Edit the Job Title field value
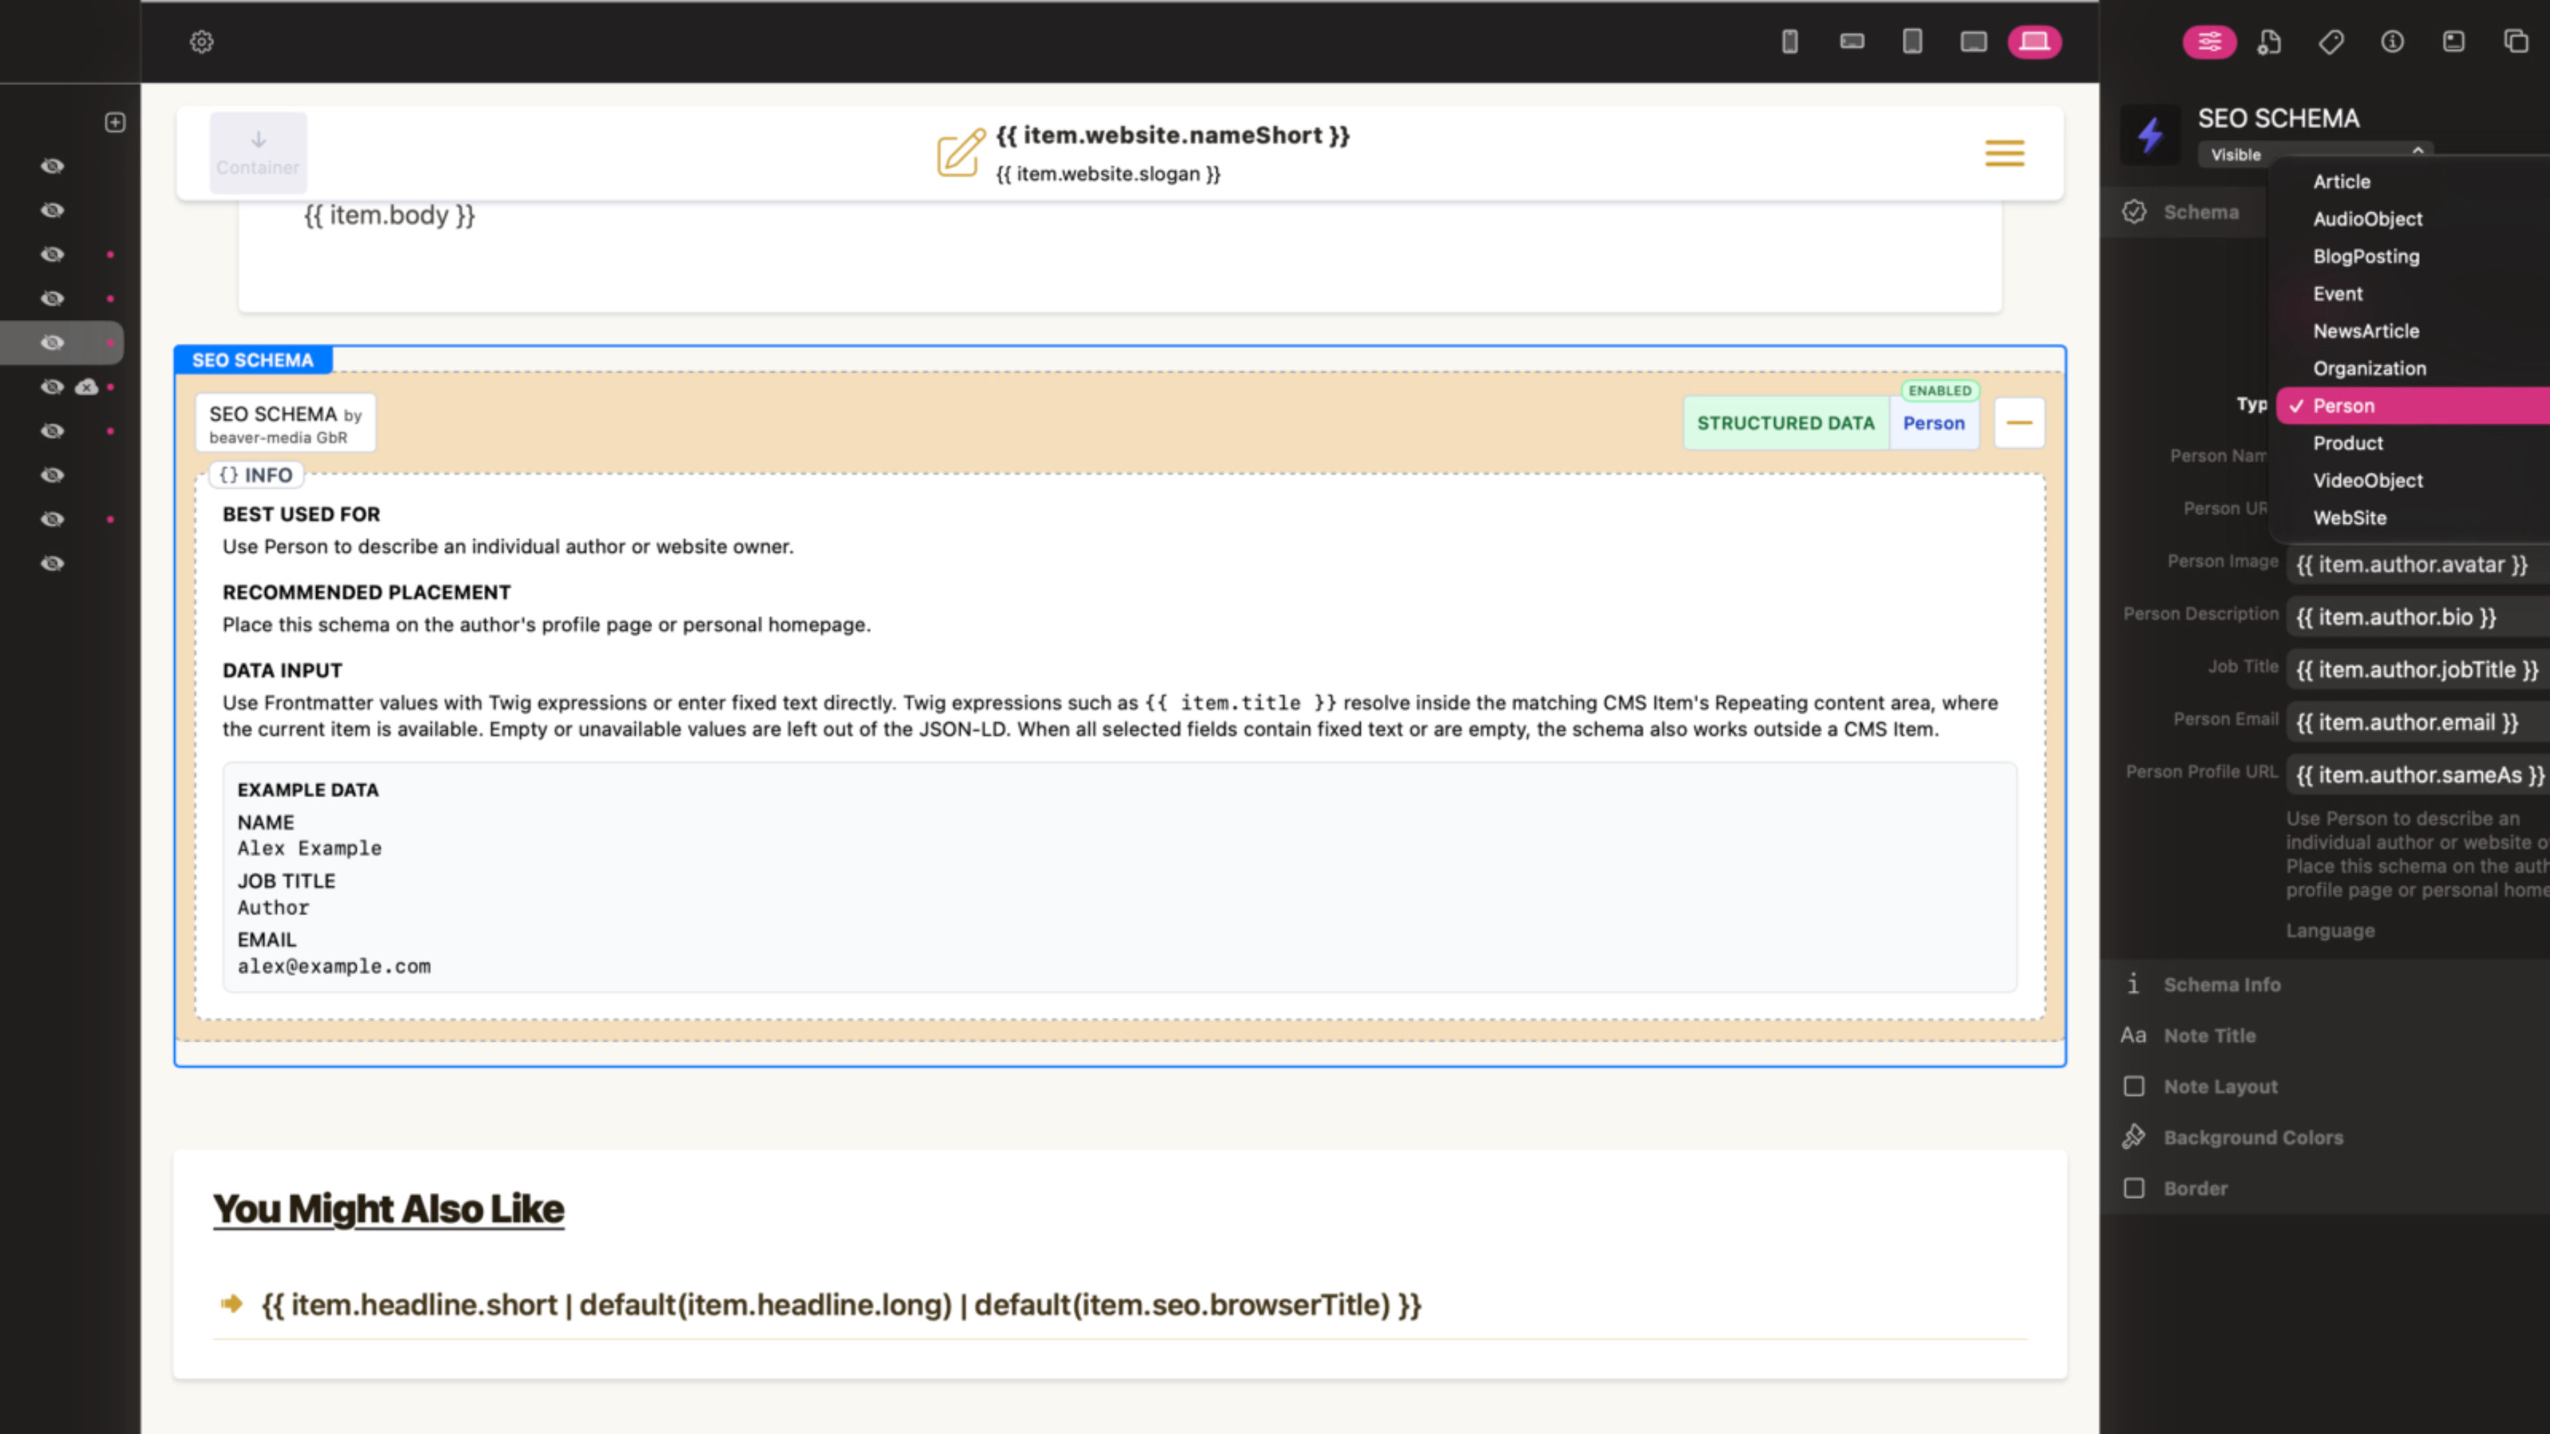The image size is (2550, 1434). tap(2417, 670)
